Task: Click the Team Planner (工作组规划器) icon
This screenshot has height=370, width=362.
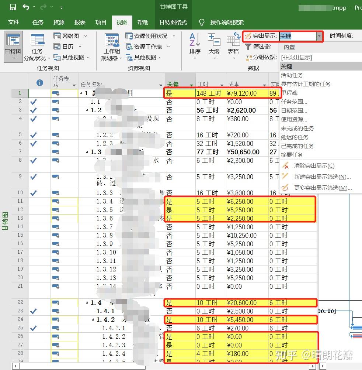Action: click(112, 40)
